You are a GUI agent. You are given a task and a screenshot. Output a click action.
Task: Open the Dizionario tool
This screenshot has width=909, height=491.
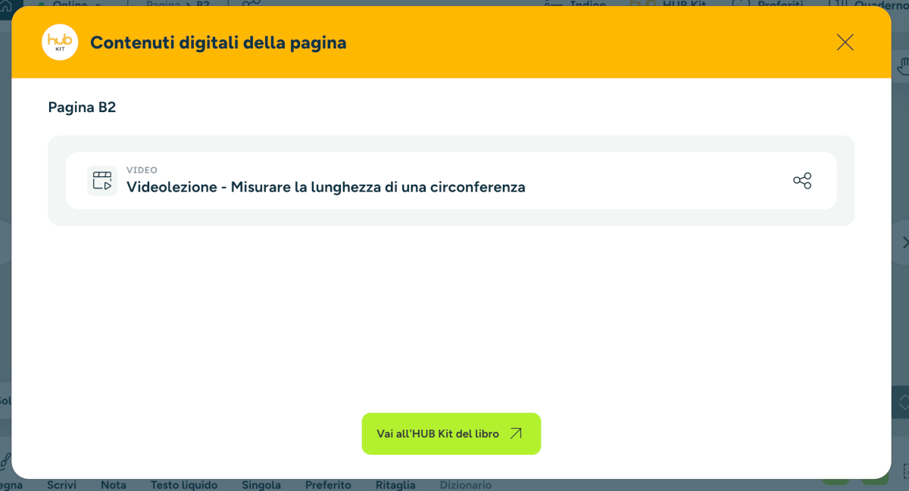pos(466,485)
